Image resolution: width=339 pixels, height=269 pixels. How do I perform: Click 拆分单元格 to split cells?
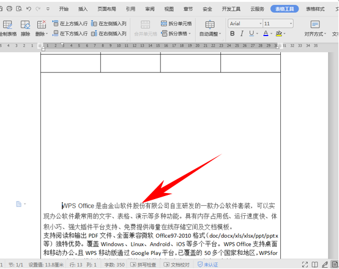pyautogui.click(x=176, y=23)
